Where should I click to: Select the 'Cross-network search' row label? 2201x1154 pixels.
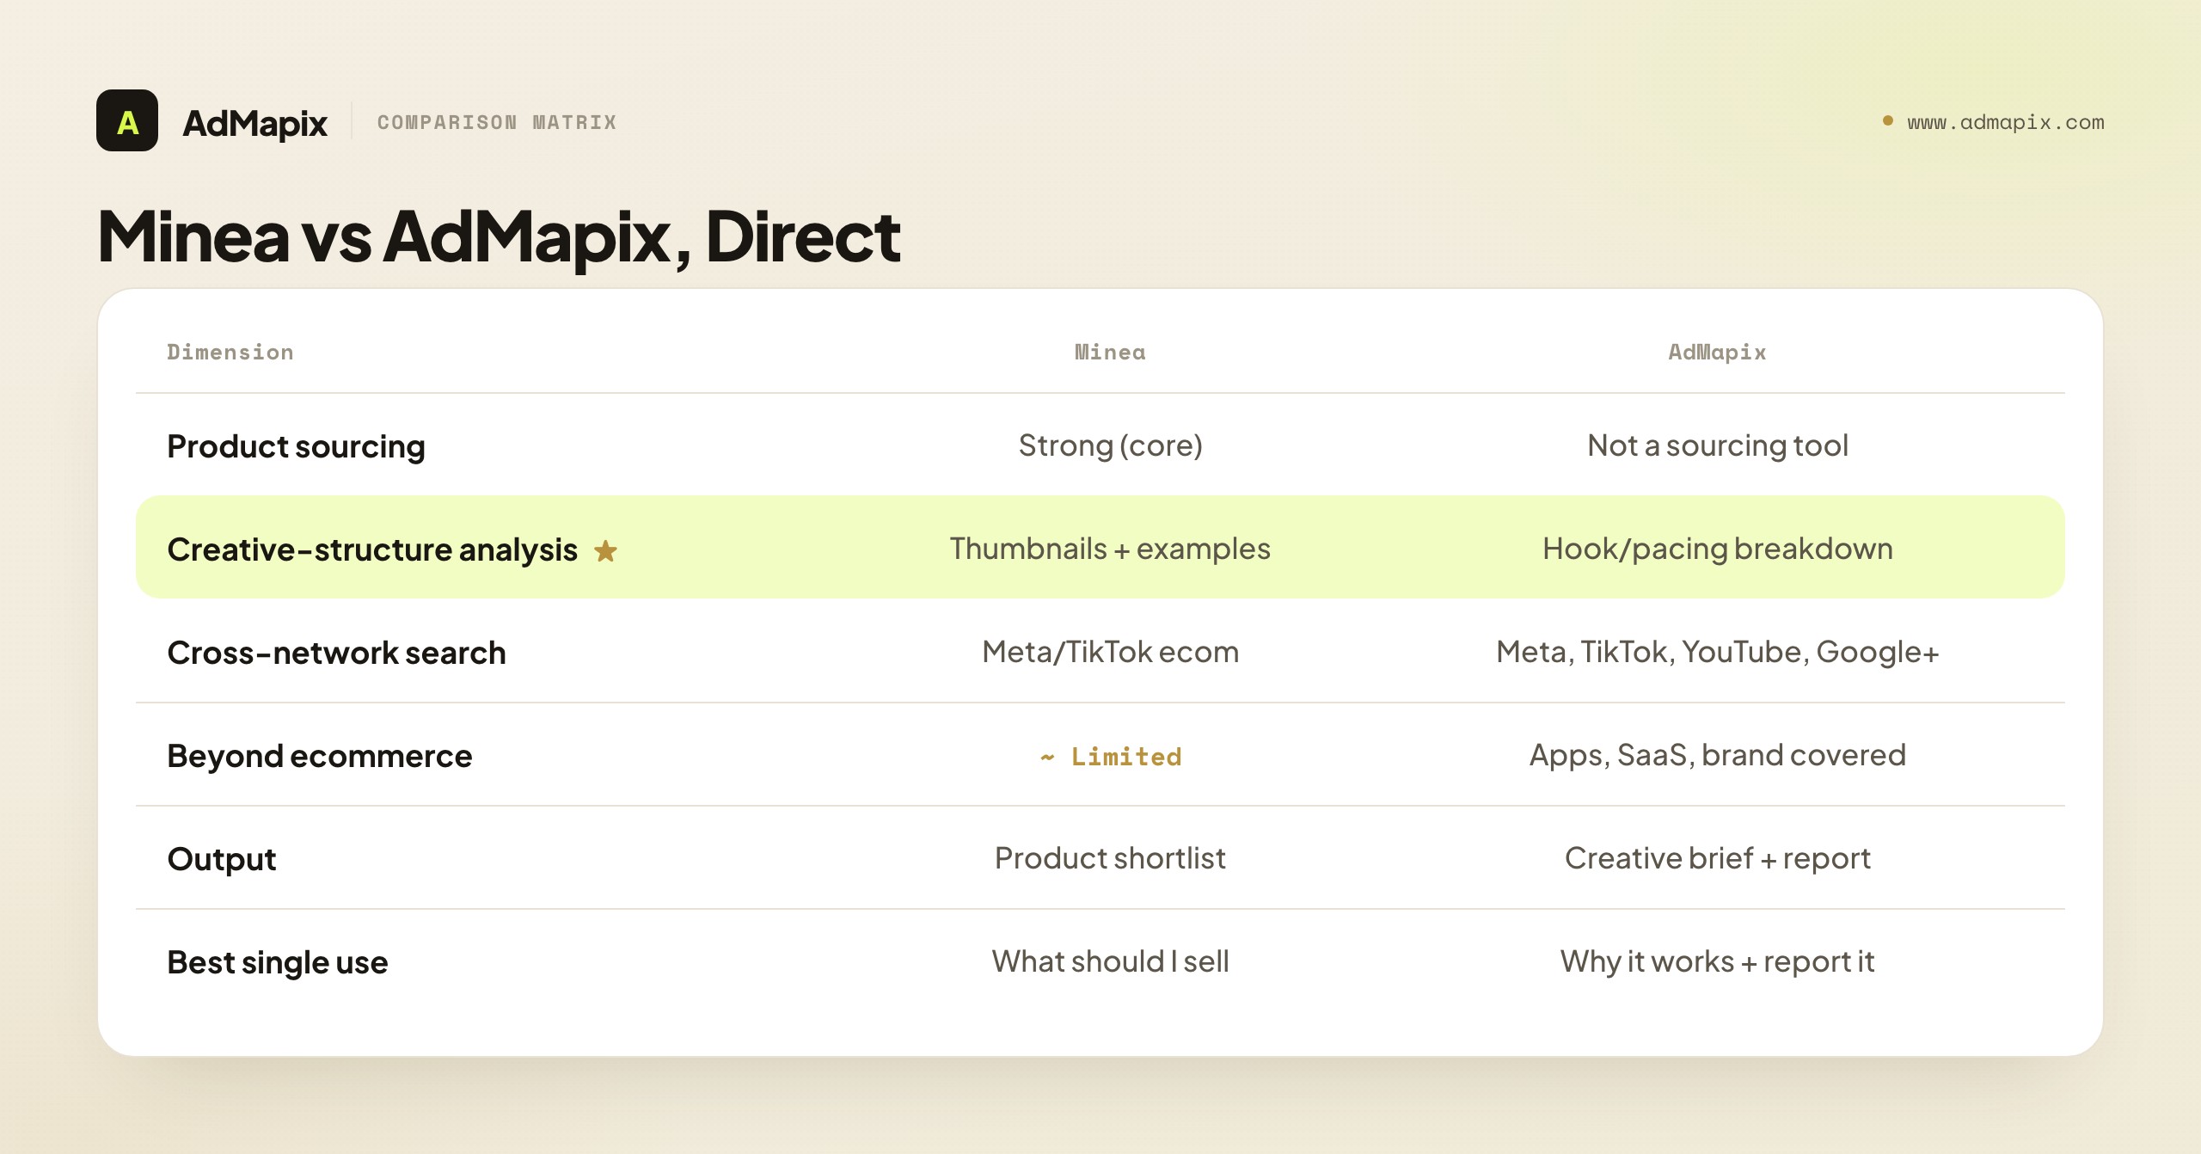click(336, 653)
